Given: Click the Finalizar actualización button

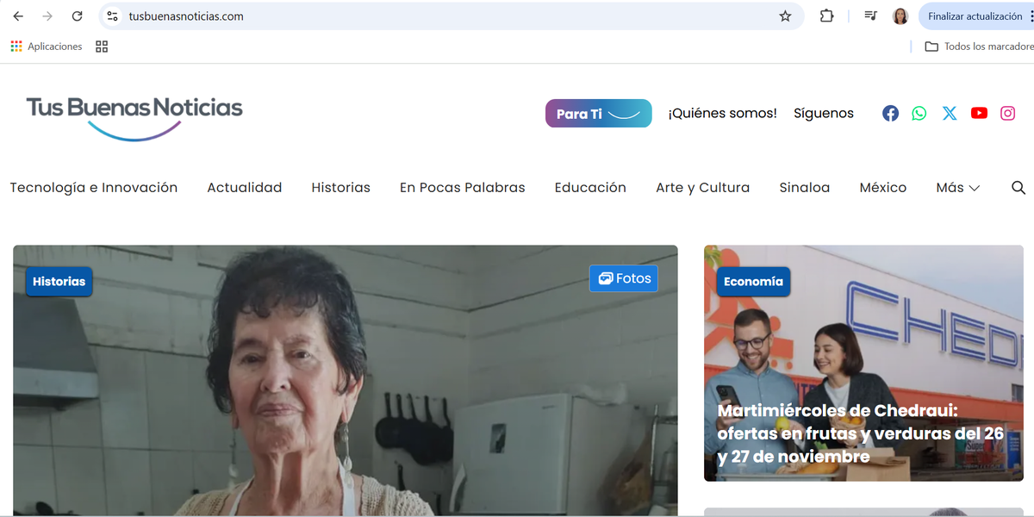Looking at the screenshot, I should (976, 16).
